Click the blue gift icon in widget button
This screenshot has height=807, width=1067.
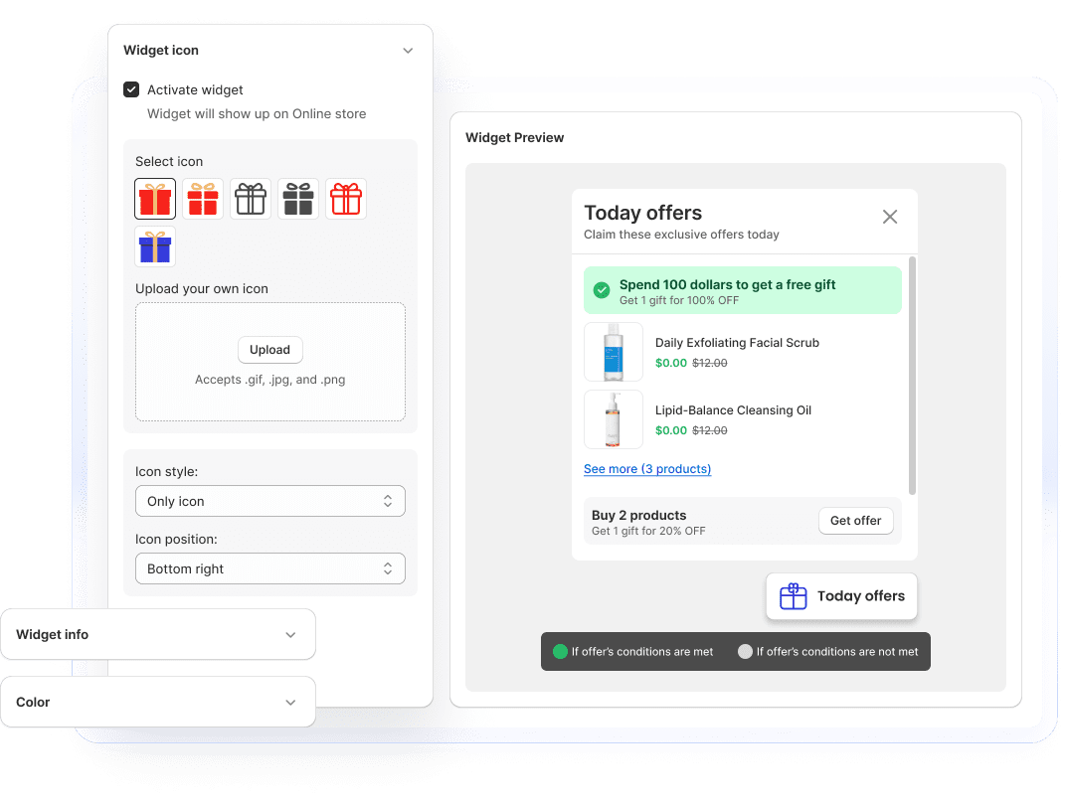pyautogui.click(x=793, y=596)
